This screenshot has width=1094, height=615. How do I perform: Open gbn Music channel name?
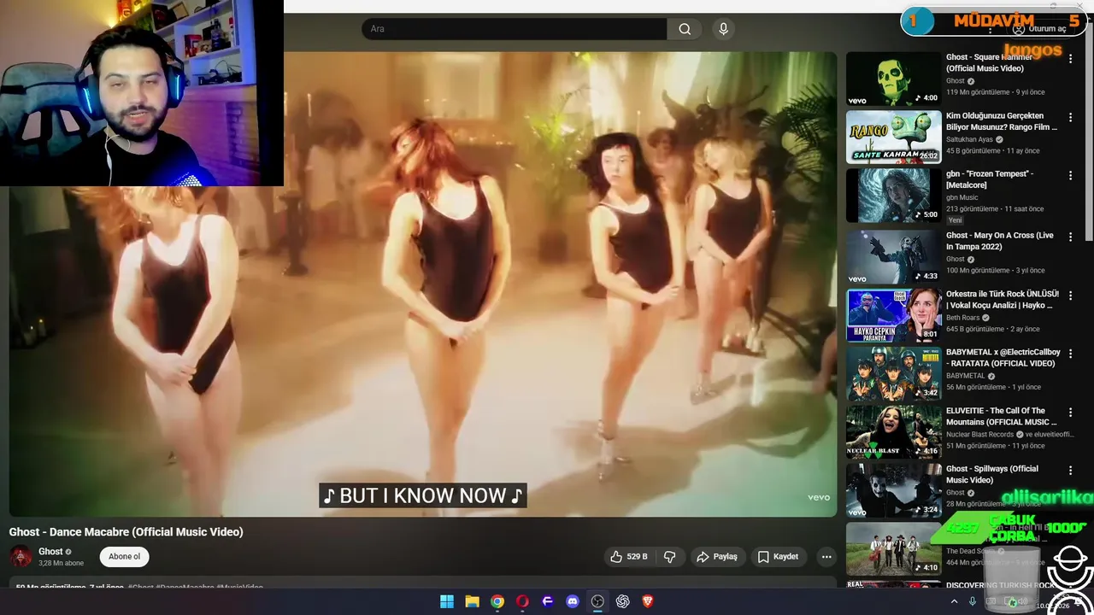962,197
